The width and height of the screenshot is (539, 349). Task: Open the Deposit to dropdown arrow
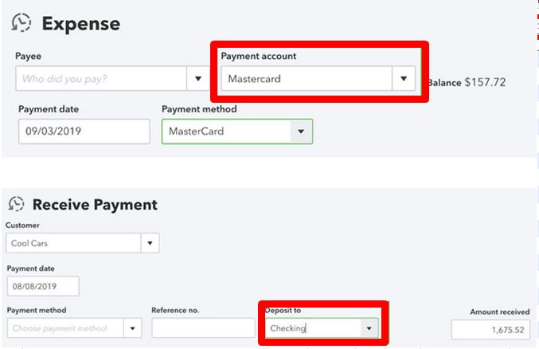[369, 328]
